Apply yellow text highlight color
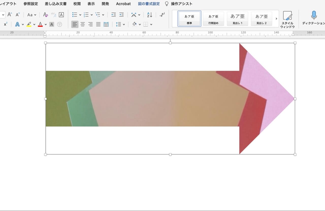The image size is (325, 211). 29,24
